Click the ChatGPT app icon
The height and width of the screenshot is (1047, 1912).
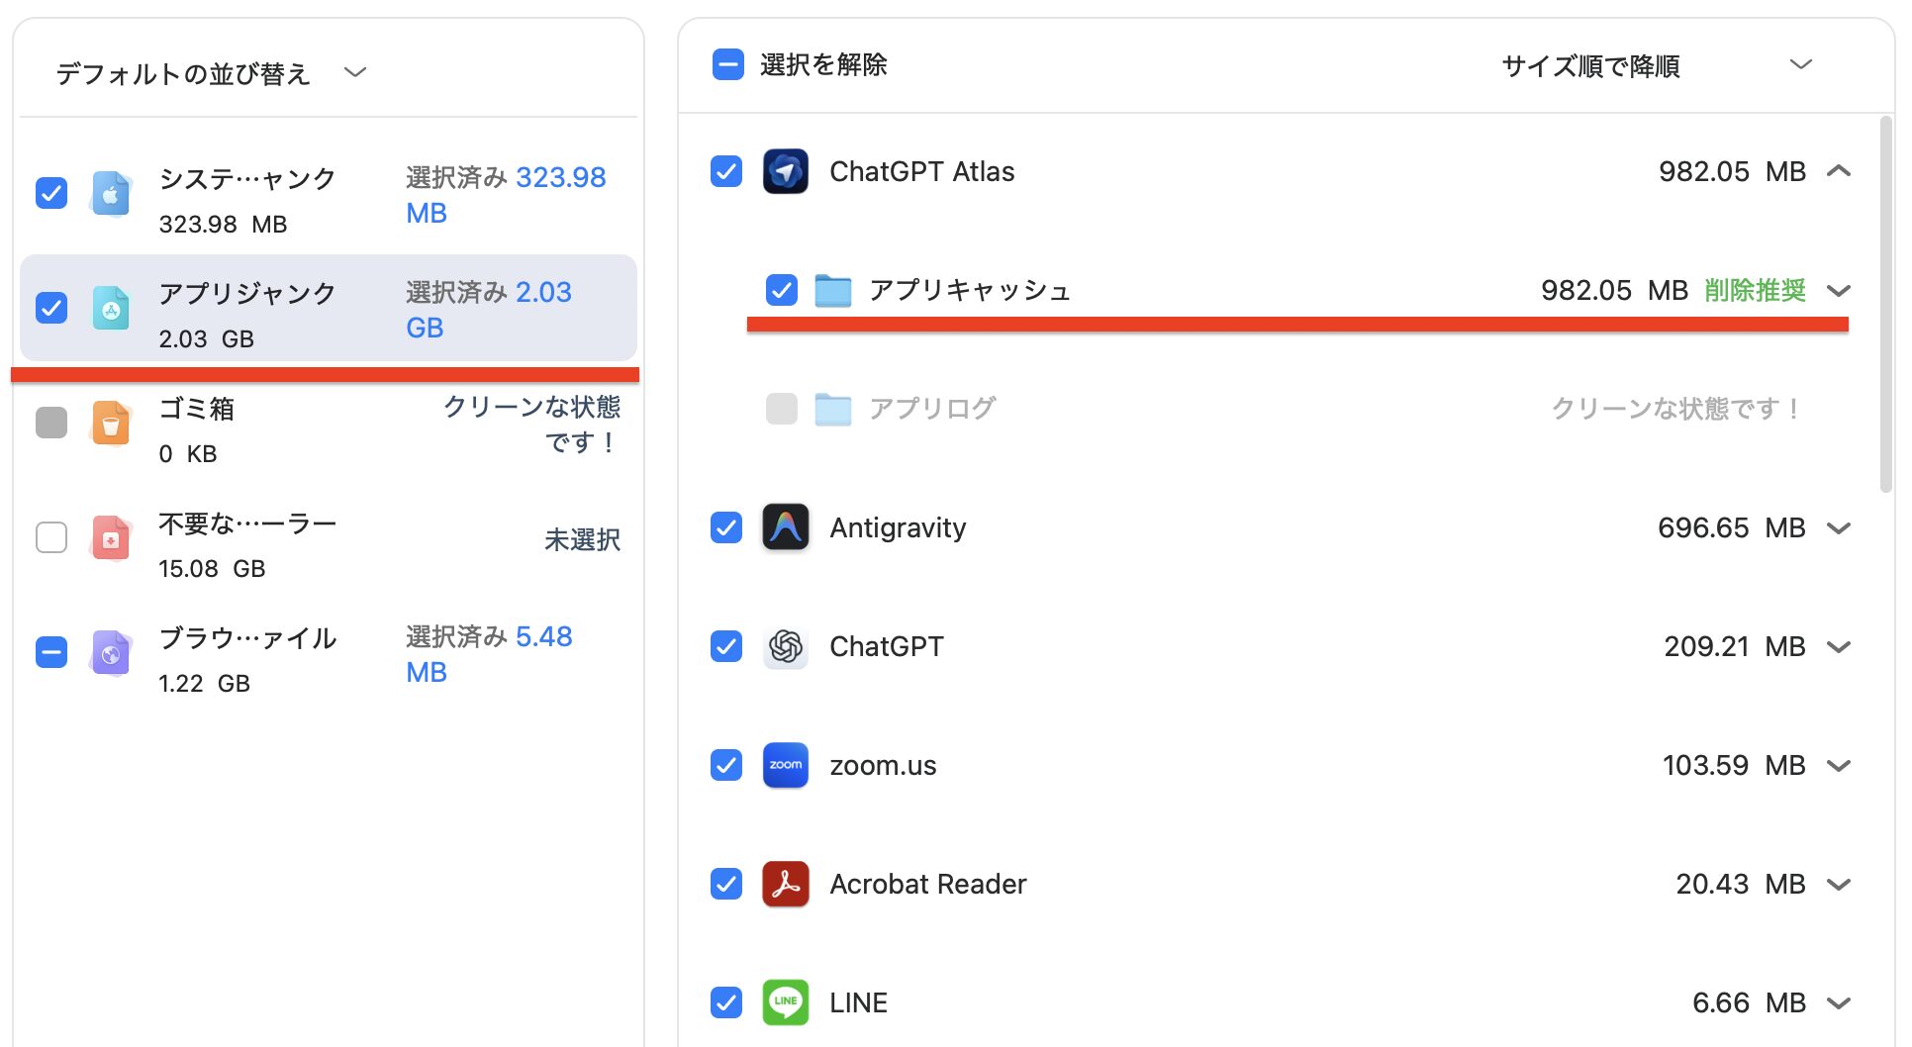tap(785, 646)
